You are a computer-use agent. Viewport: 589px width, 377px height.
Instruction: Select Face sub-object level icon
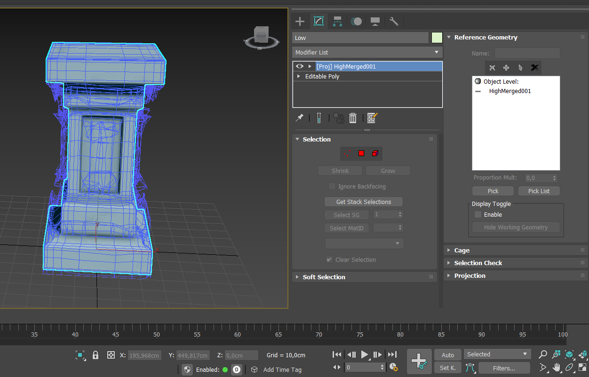[361, 153]
